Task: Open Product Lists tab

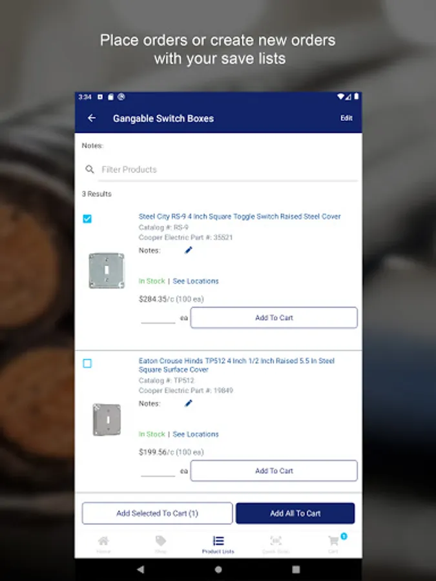Action: [x=218, y=544]
